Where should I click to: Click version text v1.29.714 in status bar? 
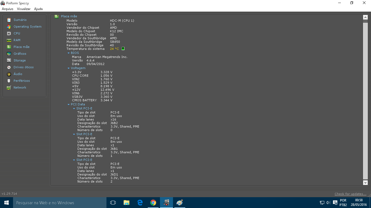10,194
